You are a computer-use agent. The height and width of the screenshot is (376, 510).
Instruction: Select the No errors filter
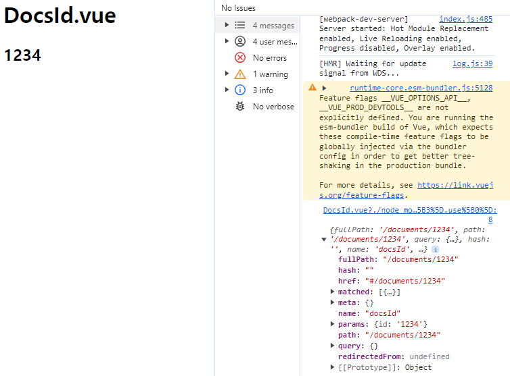point(258,58)
